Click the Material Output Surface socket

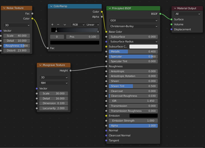[x=171, y=20]
